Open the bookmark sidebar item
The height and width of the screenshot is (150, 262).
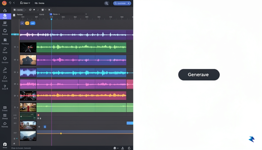click(x=5, y=41)
